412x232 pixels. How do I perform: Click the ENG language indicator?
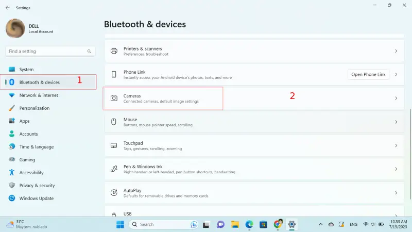[x=353, y=224]
